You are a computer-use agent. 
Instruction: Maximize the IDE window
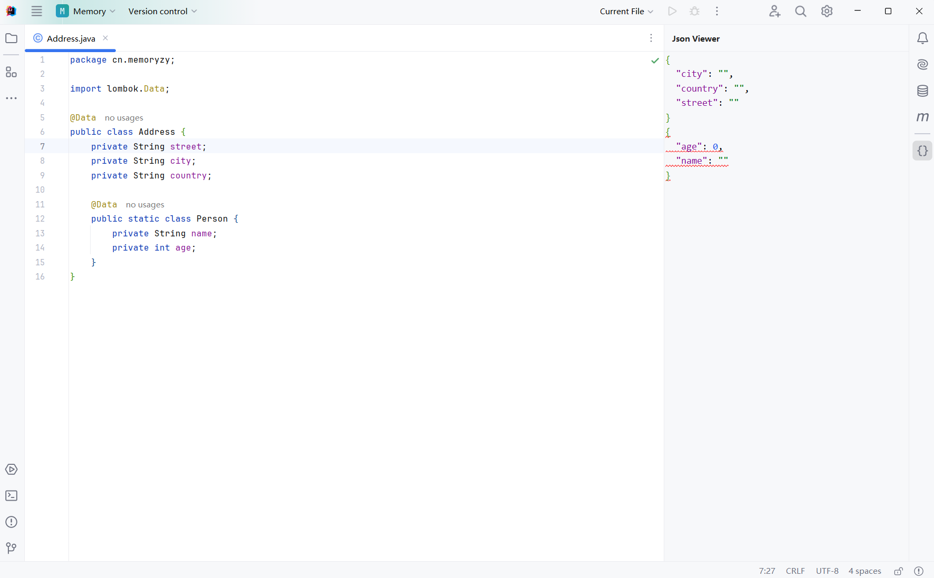tap(888, 11)
